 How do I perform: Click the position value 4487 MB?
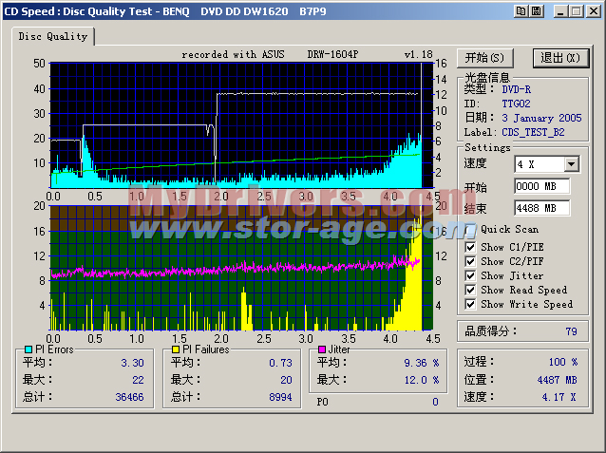557,380
